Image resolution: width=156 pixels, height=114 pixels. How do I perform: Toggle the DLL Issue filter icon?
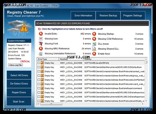tap(94, 44)
